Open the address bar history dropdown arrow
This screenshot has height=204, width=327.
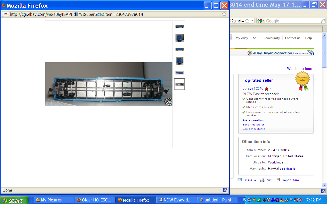pos(252,21)
